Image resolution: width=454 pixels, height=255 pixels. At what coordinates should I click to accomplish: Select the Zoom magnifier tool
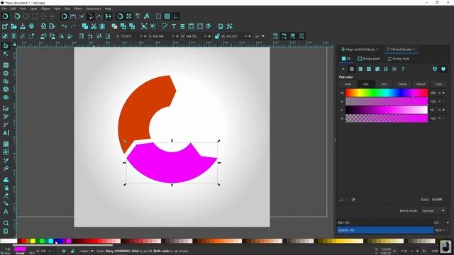tap(6, 223)
